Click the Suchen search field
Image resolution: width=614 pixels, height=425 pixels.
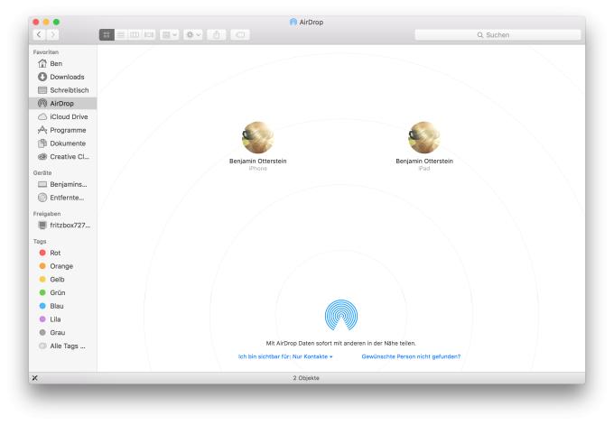click(x=498, y=35)
